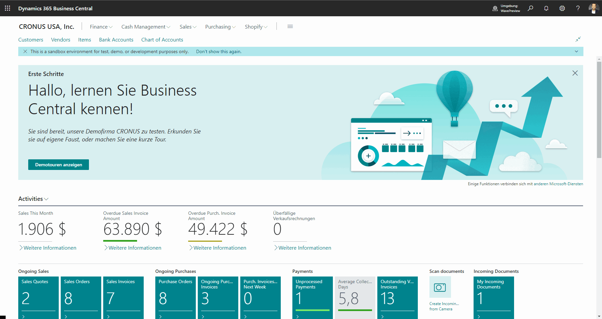Click the collapse page arrows icon
The width and height of the screenshot is (602, 319).
coord(578,39)
